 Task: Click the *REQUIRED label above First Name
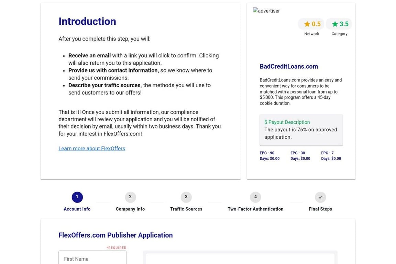[116, 248]
